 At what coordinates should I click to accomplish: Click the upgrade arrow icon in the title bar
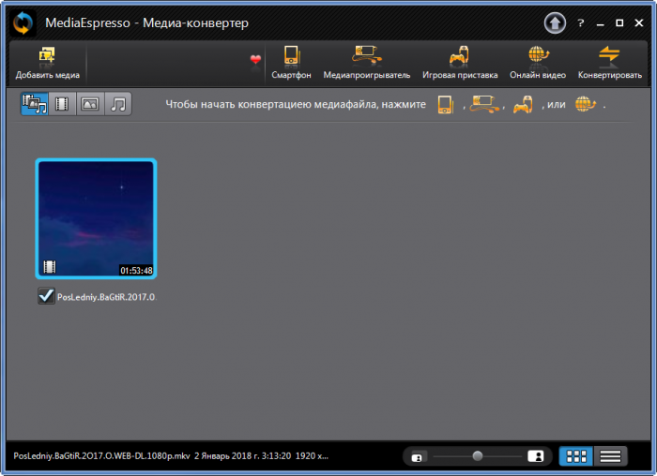point(555,23)
